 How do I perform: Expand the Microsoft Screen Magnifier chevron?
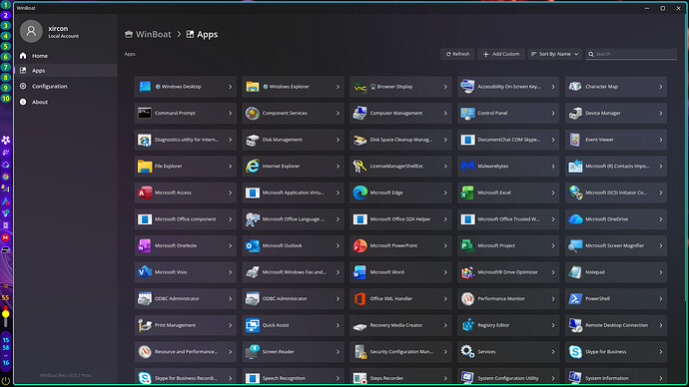[x=660, y=245]
